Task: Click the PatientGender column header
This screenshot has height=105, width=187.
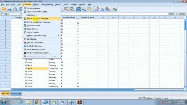Action: tap(69, 17)
